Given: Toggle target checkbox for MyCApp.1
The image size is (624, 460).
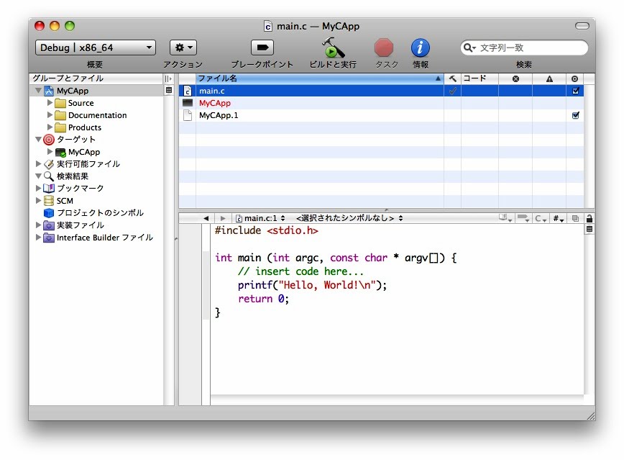Looking at the screenshot, I should (575, 115).
